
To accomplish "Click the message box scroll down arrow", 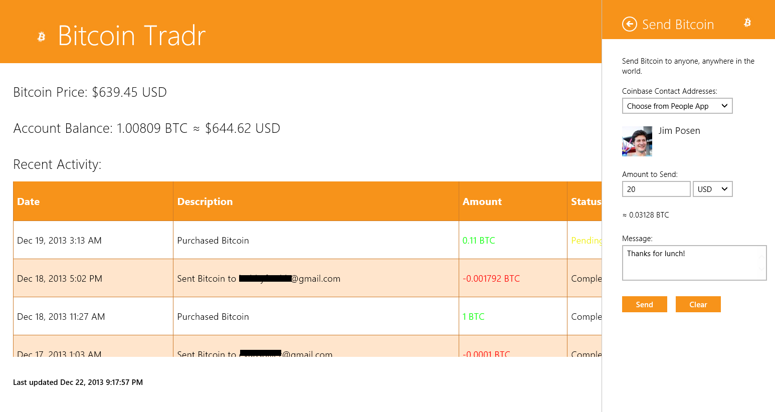I will pyautogui.click(x=761, y=270).
